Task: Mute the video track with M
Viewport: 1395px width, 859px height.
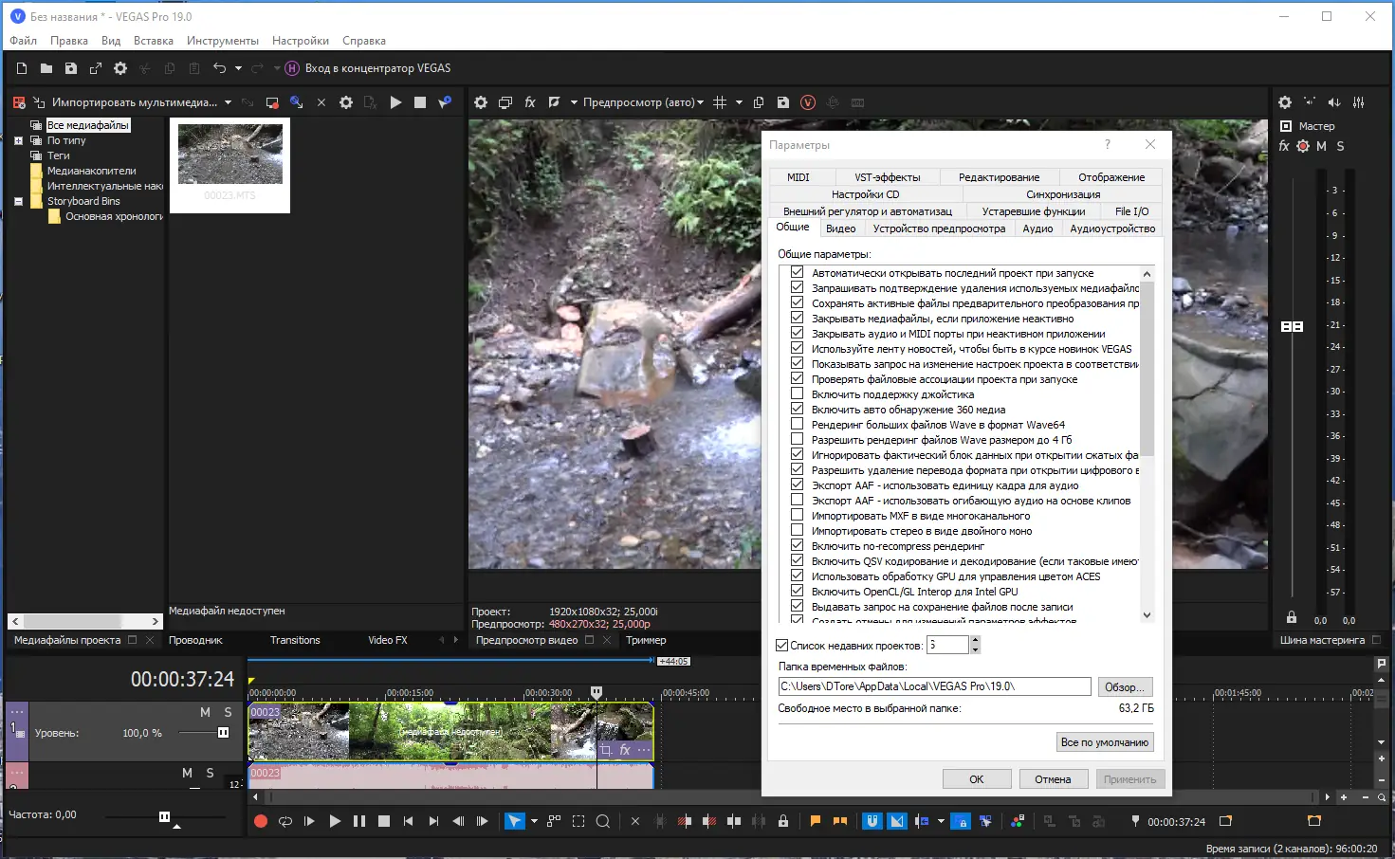Action: click(x=205, y=712)
